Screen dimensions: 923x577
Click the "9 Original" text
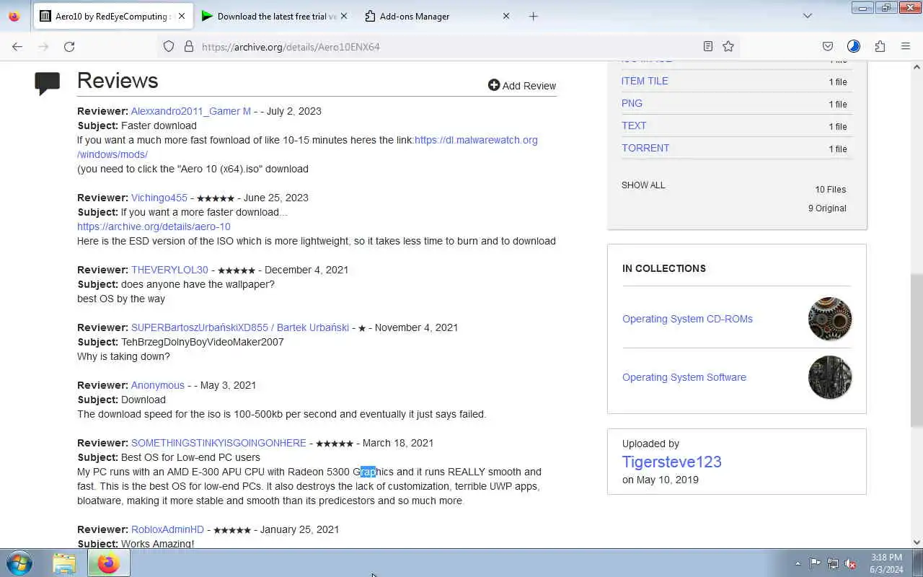827,208
